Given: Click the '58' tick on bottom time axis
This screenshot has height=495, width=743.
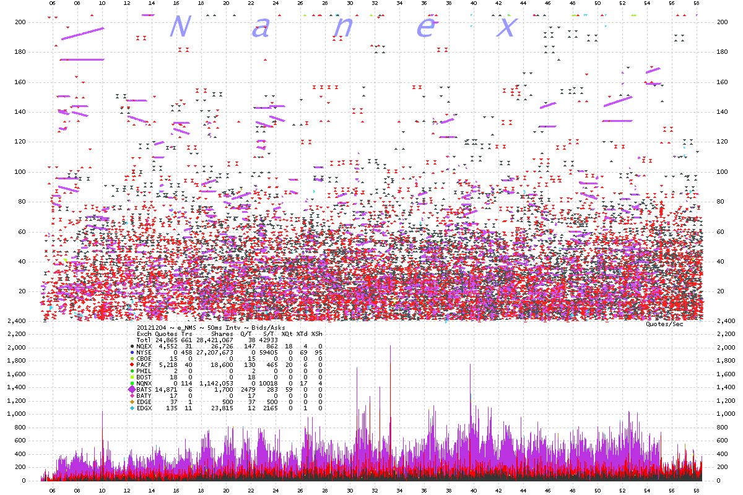Looking at the screenshot, I should tap(697, 490).
